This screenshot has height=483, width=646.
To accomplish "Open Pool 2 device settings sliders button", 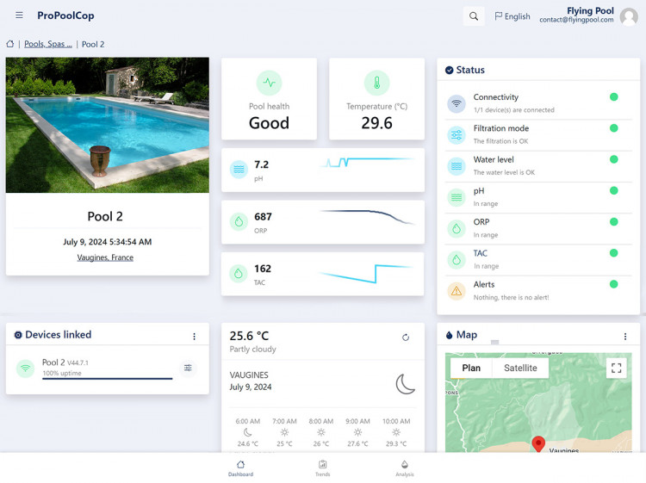I will pos(188,368).
